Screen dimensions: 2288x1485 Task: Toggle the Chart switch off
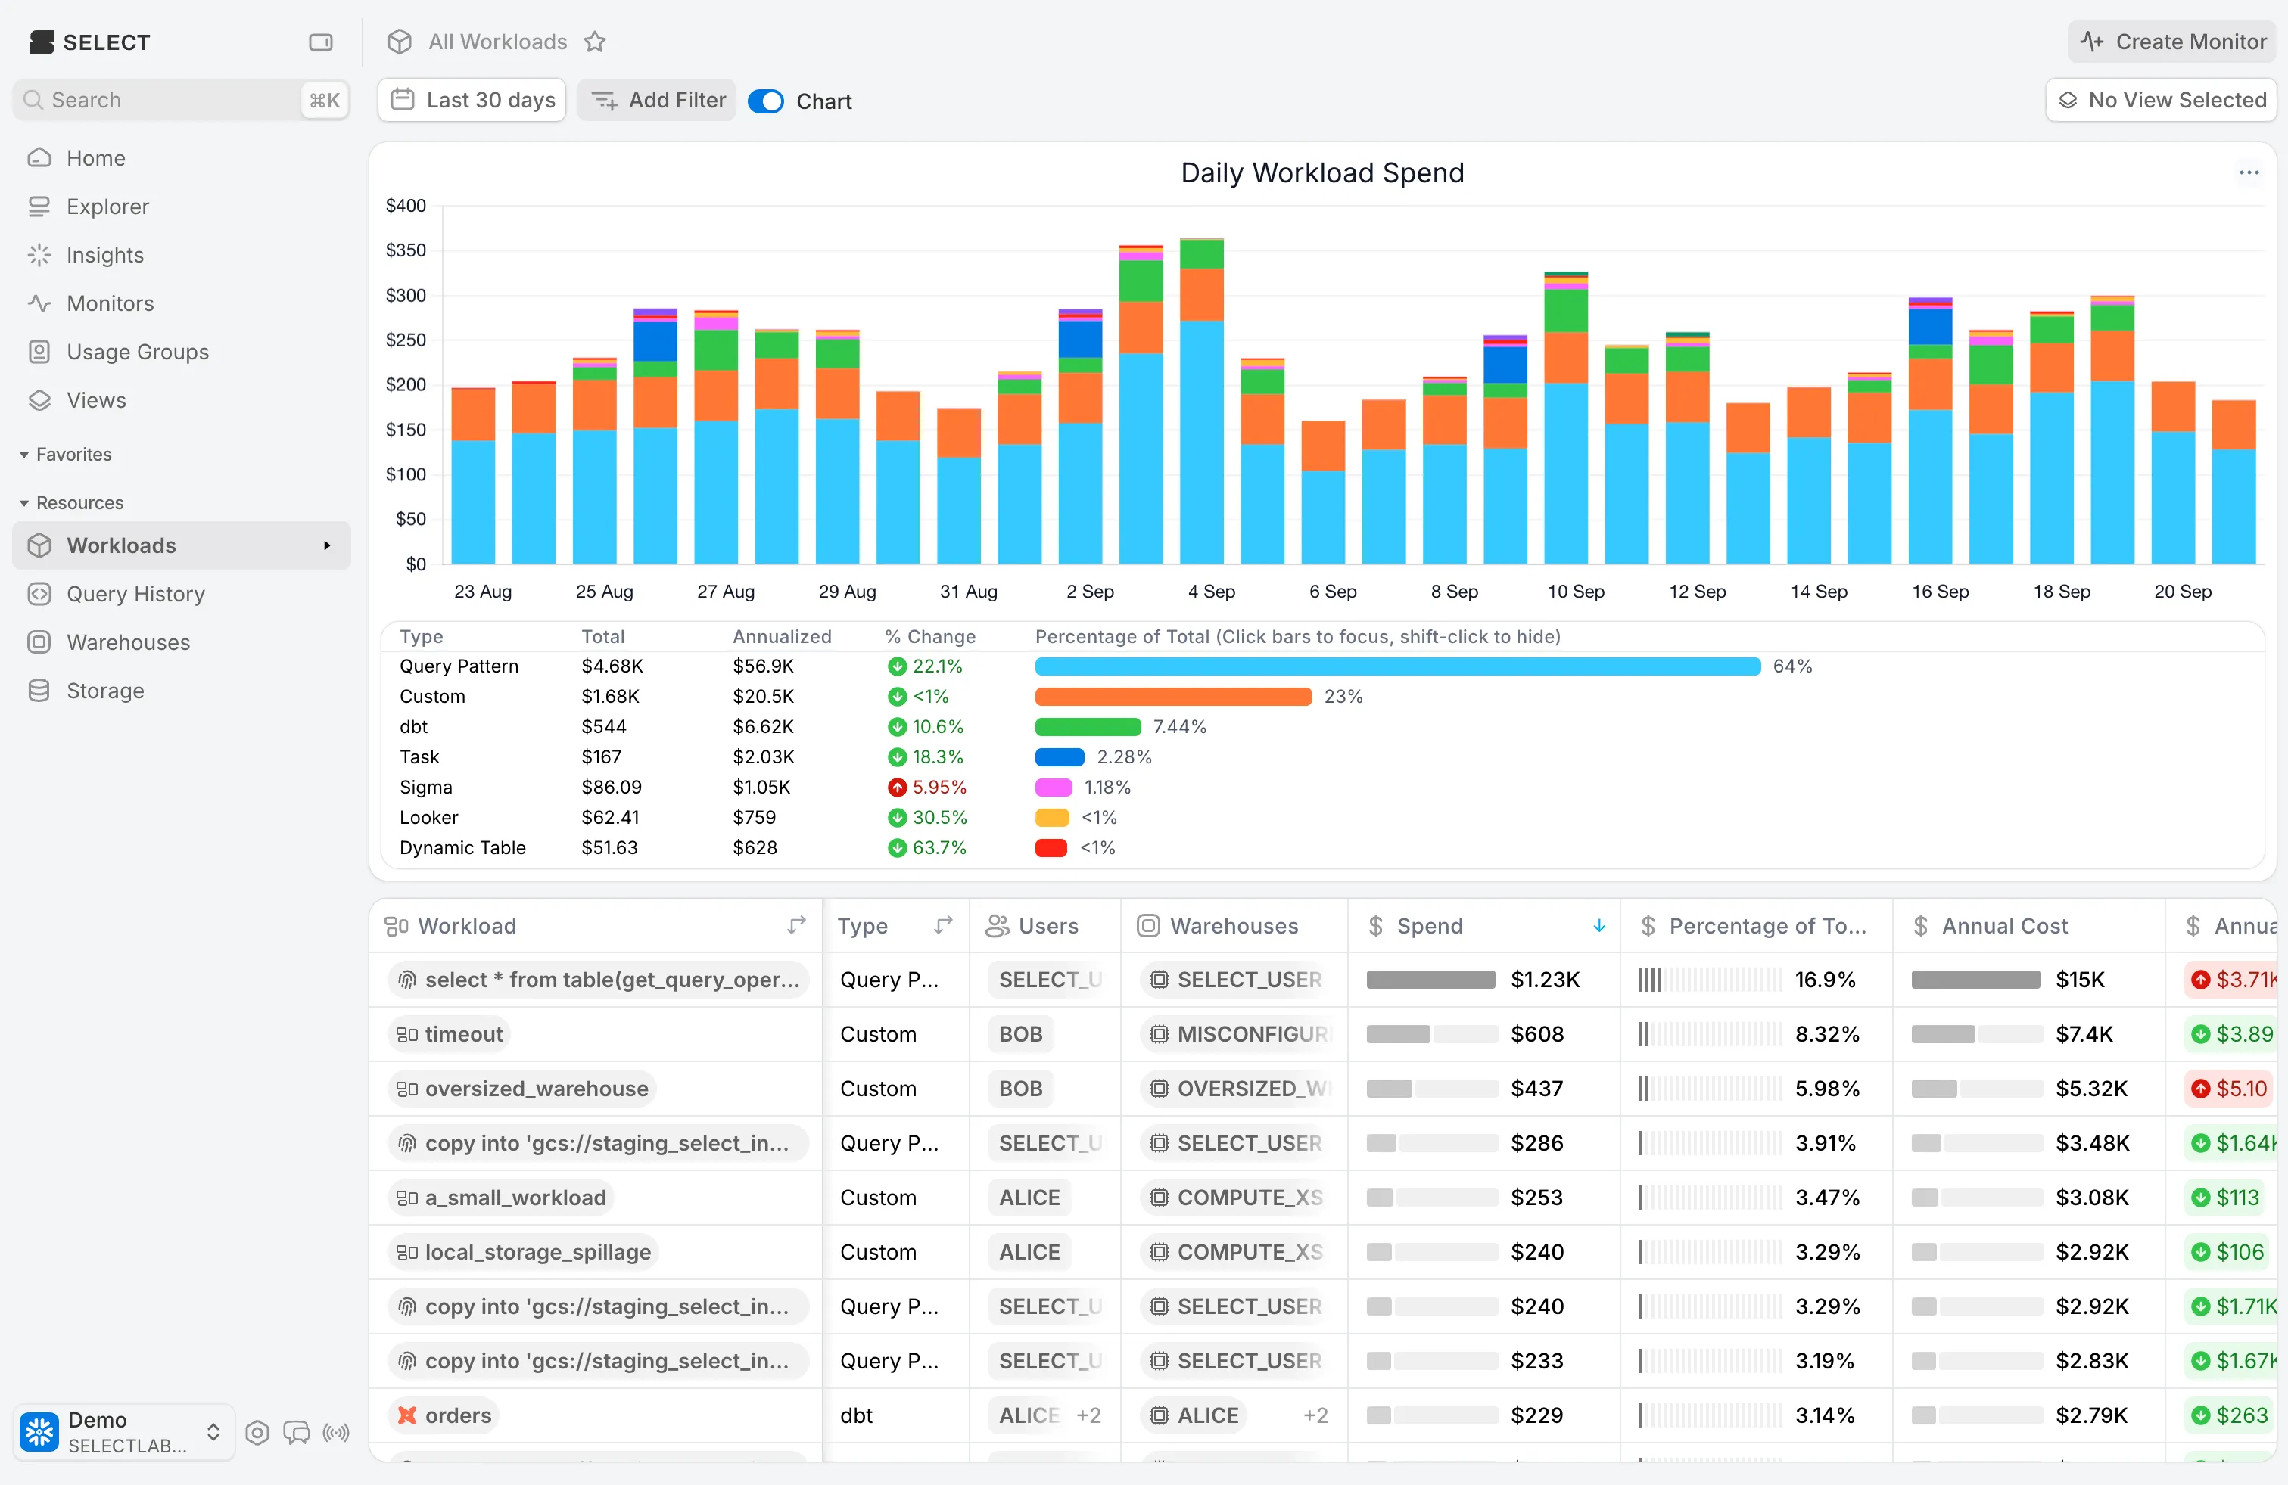(766, 101)
